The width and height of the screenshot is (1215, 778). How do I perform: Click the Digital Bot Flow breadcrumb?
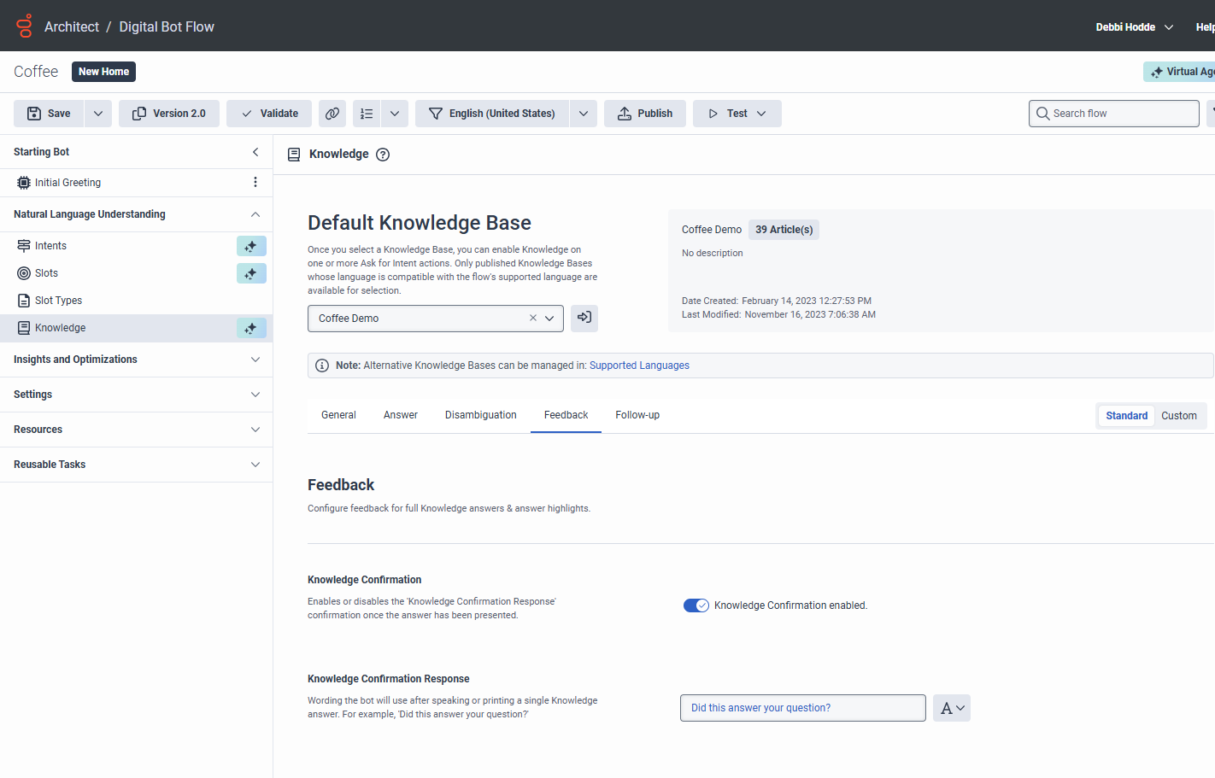(167, 27)
